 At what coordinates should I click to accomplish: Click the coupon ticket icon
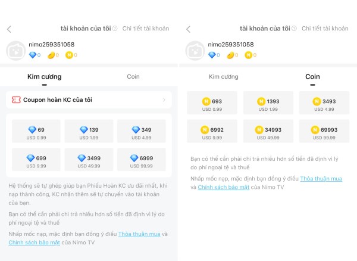point(16,100)
